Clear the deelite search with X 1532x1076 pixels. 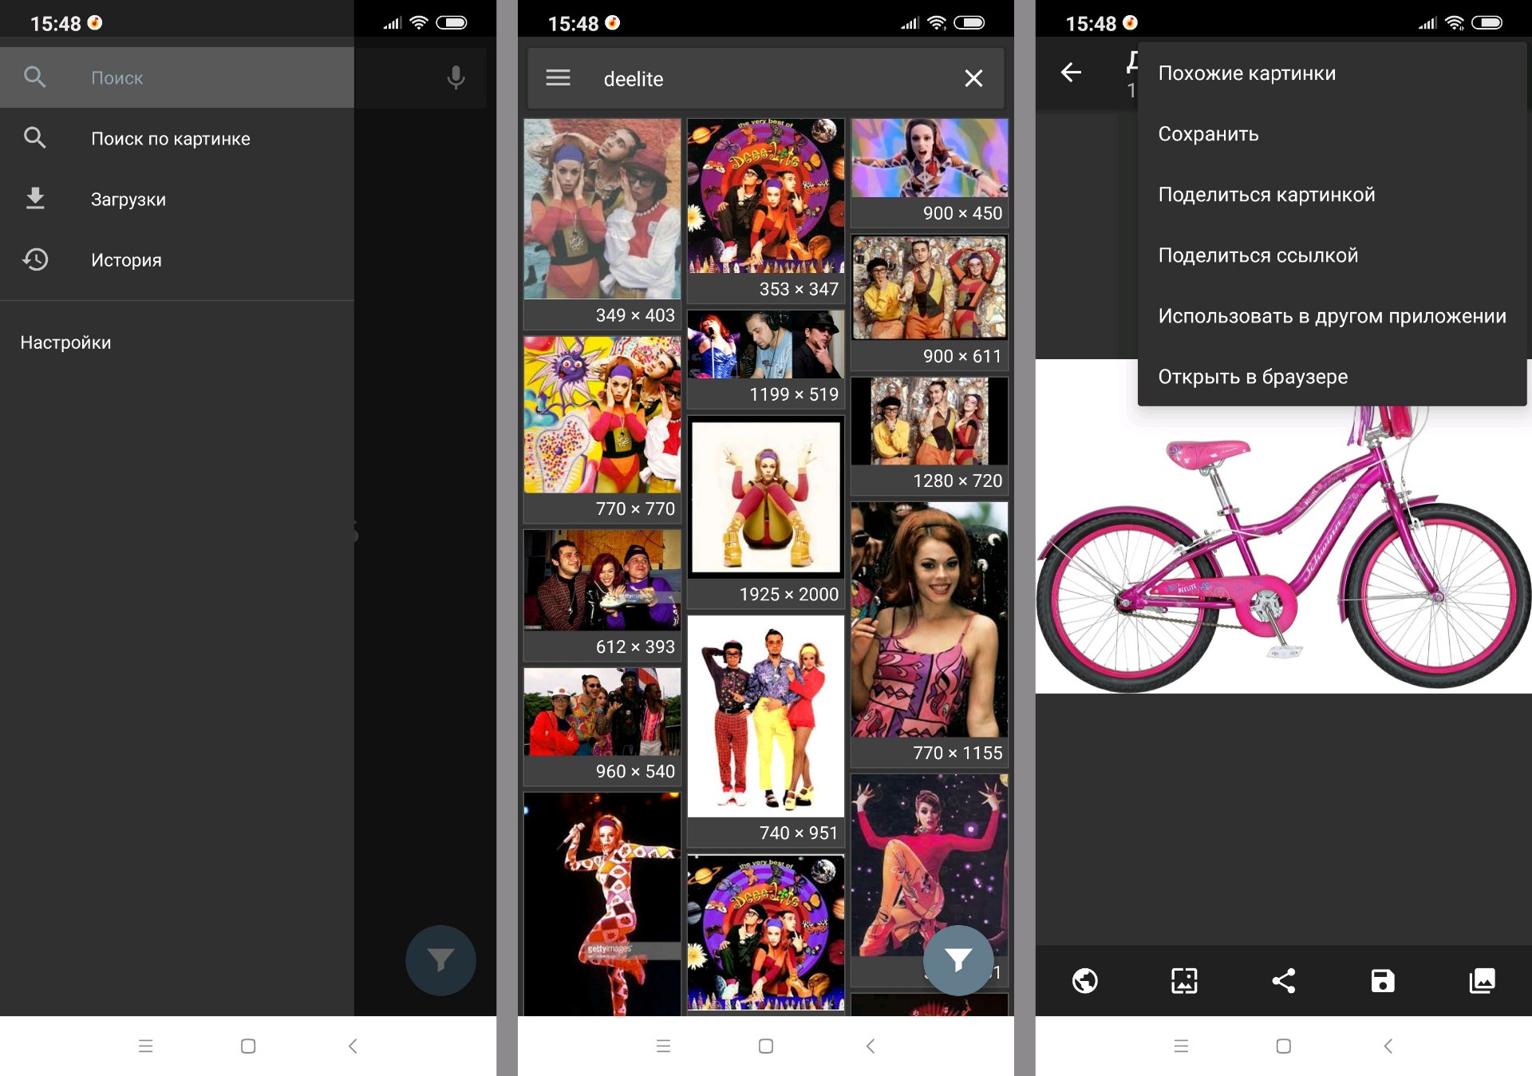click(x=973, y=78)
